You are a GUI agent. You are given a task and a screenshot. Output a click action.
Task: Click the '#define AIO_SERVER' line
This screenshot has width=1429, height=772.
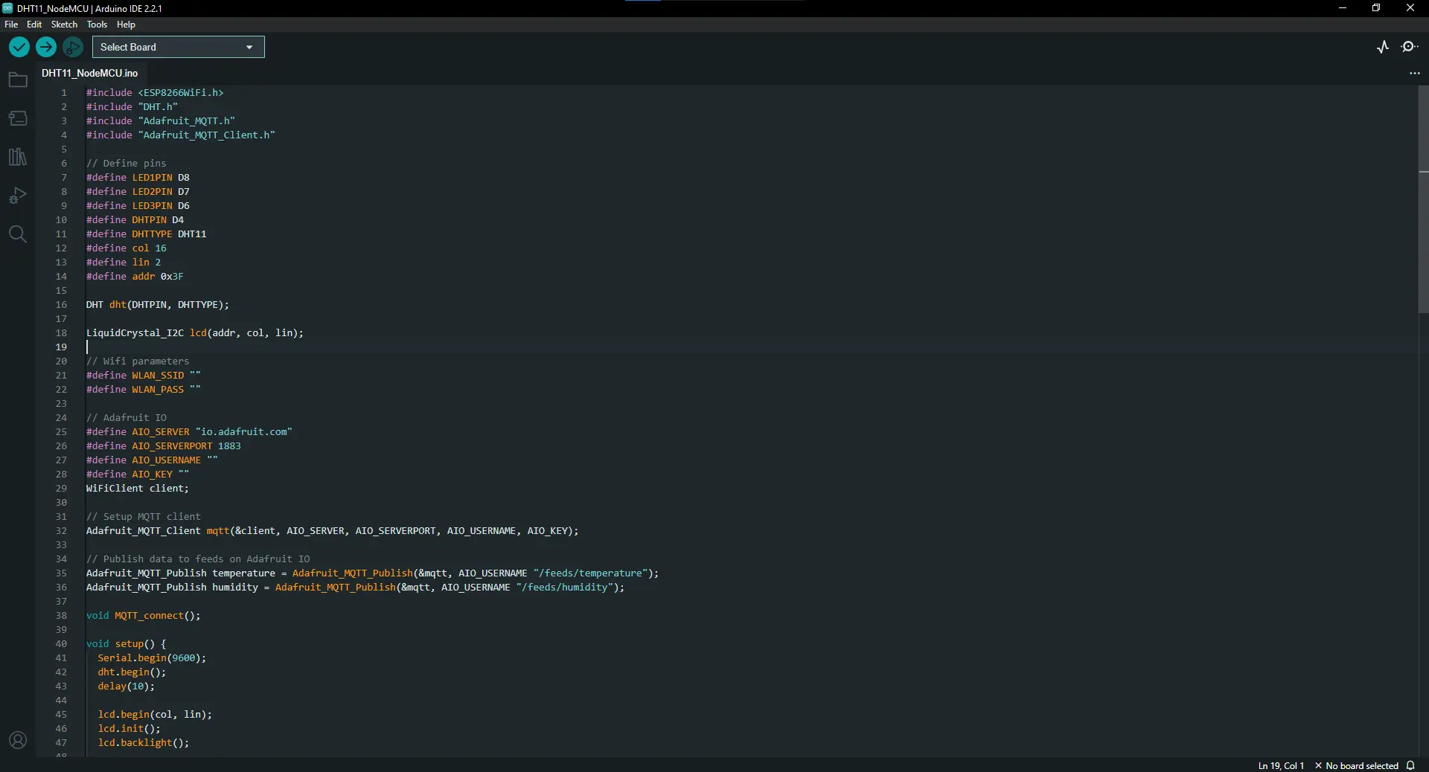tap(190, 432)
